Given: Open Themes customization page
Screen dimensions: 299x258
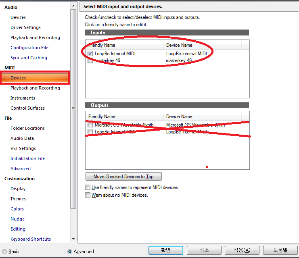Looking at the screenshot, I should coord(18,199).
